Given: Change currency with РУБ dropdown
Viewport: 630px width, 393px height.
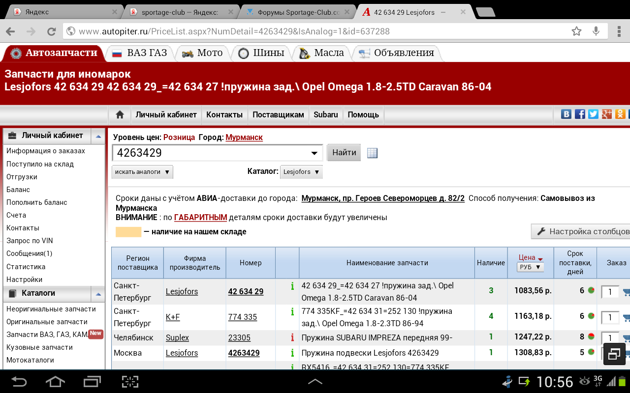Looking at the screenshot, I should click(530, 267).
